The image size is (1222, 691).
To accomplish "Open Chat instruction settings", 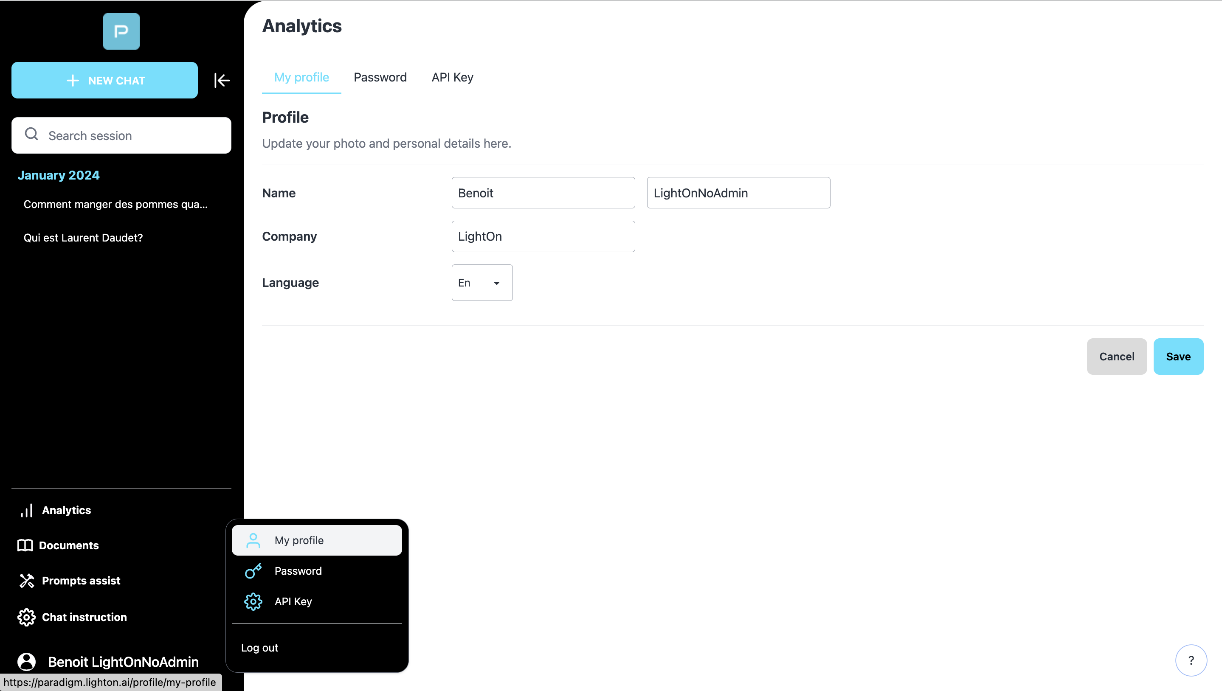I will [x=83, y=616].
